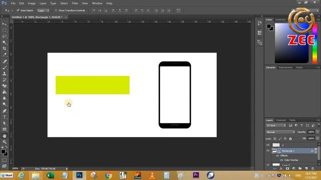Select the Healing Brush tool
Image resolution: width=321 pixels, height=180 pixels.
coord(5,61)
